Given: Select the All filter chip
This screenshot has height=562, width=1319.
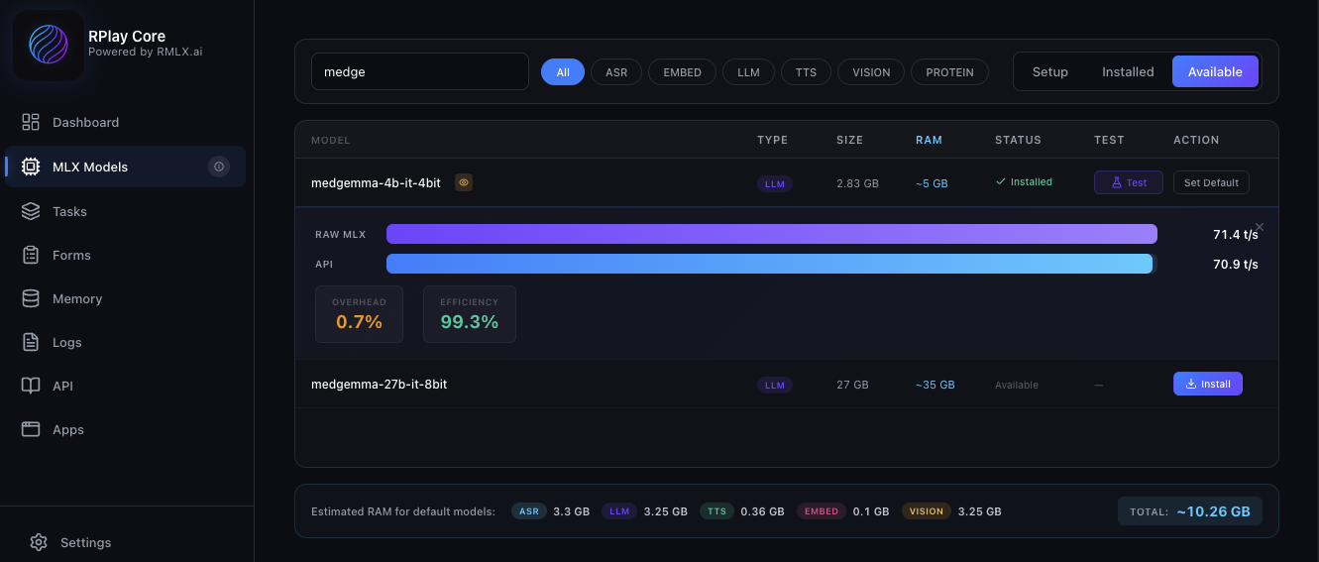Looking at the screenshot, I should click(x=563, y=72).
